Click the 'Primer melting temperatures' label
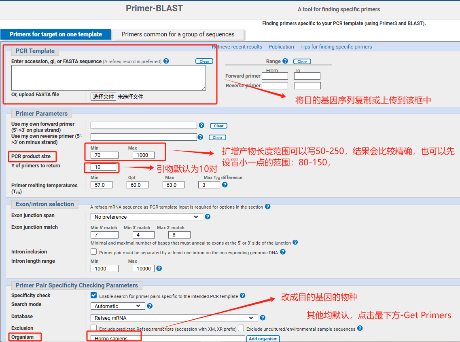Image resolution: width=460 pixels, height=342 pixels. 44,188
